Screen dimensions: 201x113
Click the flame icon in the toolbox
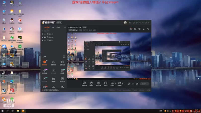click(x=53, y=87)
